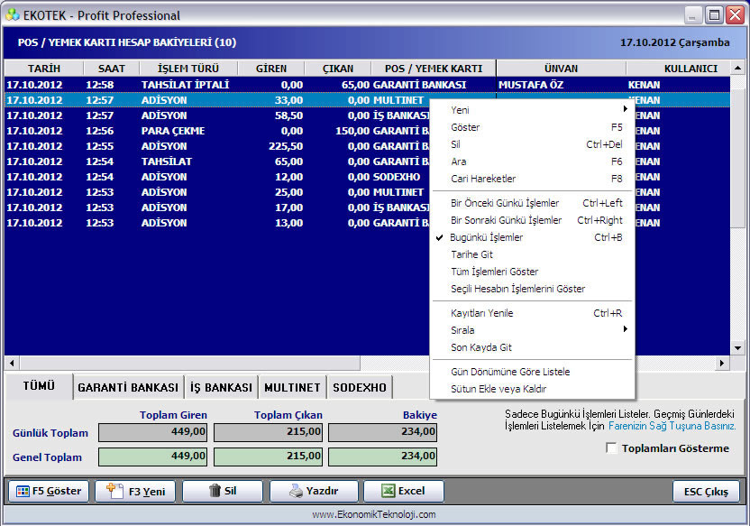Click the İŞLEM TÜRÜ column header
The image size is (750, 526).
(188, 69)
